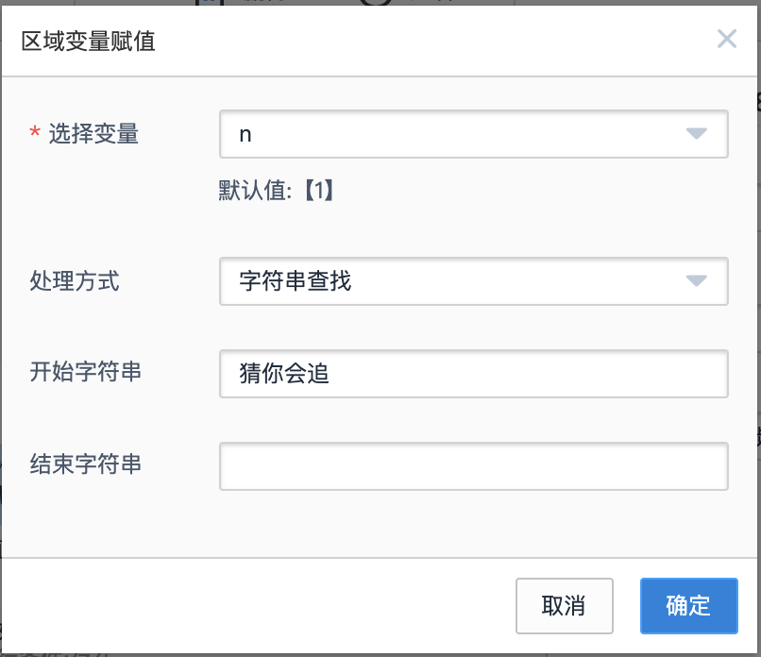
Task: Click the 开始字符串 field label
Action: pos(85,372)
